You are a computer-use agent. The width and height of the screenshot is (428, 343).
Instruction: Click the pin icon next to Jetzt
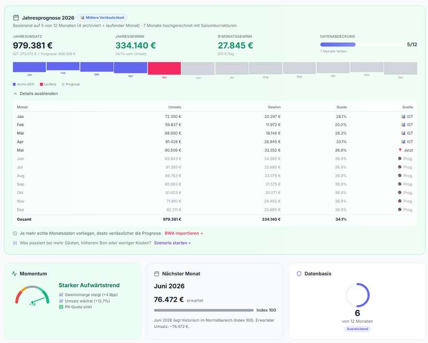click(x=400, y=150)
